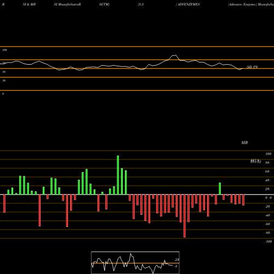Click the 80 label on the MR axis
Screen dimensions: 274x274
click(x=267, y=163)
